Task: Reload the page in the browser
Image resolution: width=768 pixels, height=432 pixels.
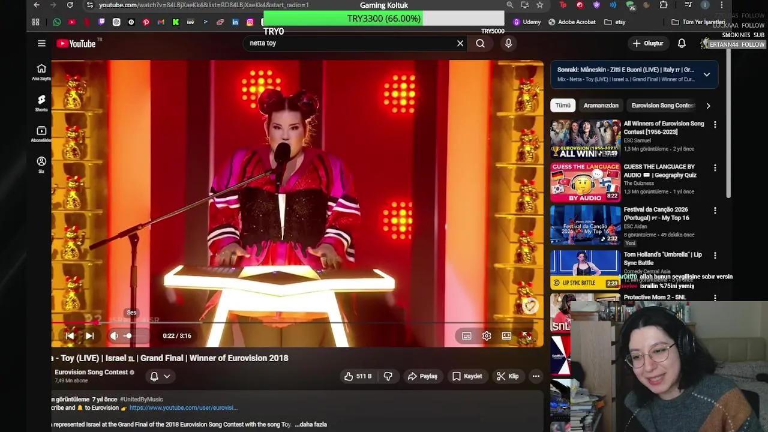Action: pos(70,5)
